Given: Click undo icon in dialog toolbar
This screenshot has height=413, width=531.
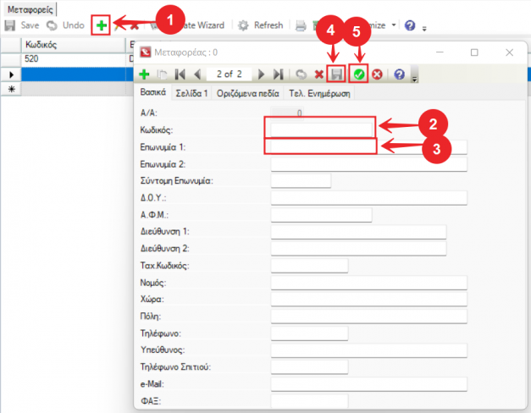Looking at the screenshot, I should 301,74.
